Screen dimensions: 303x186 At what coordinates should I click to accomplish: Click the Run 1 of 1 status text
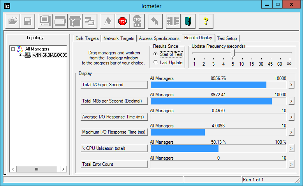(x=253, y=180)
